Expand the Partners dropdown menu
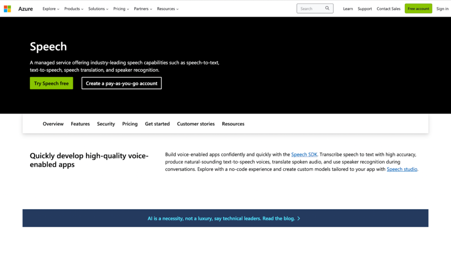Screen dimensions: 451x256 coord(143,9)
